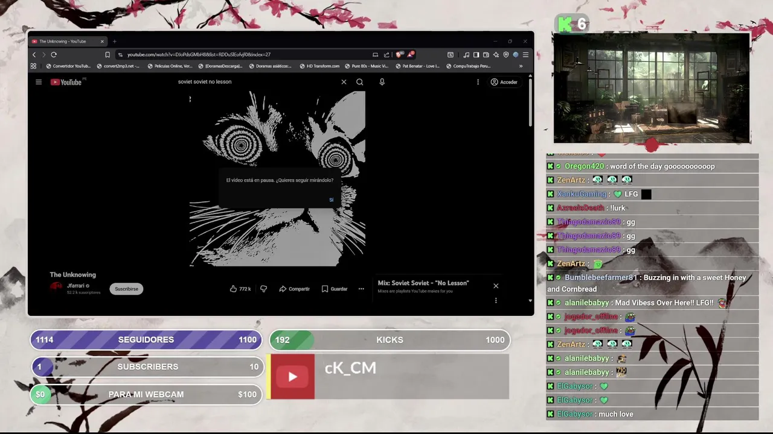Open the browser main hamburger menu
Screen dimensions: 773x434
525,54
